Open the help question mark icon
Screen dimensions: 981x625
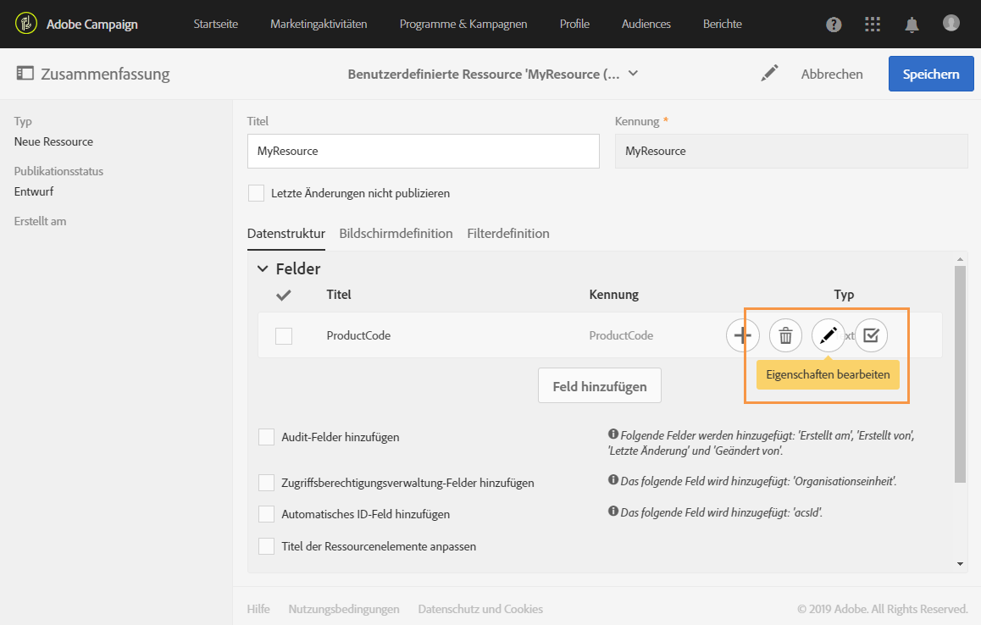834,25
